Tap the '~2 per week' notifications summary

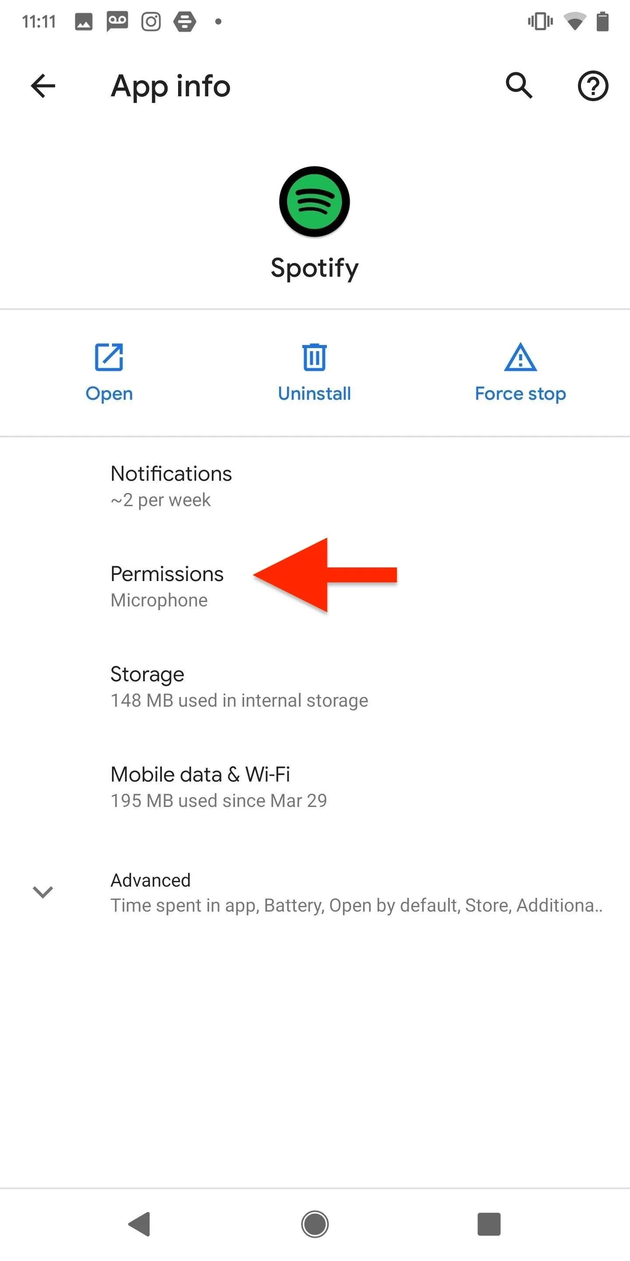coord(161,500)
